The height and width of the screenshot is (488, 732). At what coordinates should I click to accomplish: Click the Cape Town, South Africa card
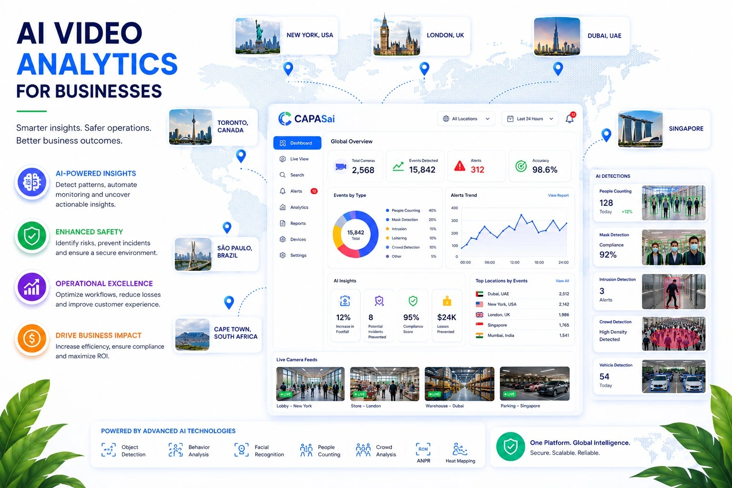tap(218, 335)
